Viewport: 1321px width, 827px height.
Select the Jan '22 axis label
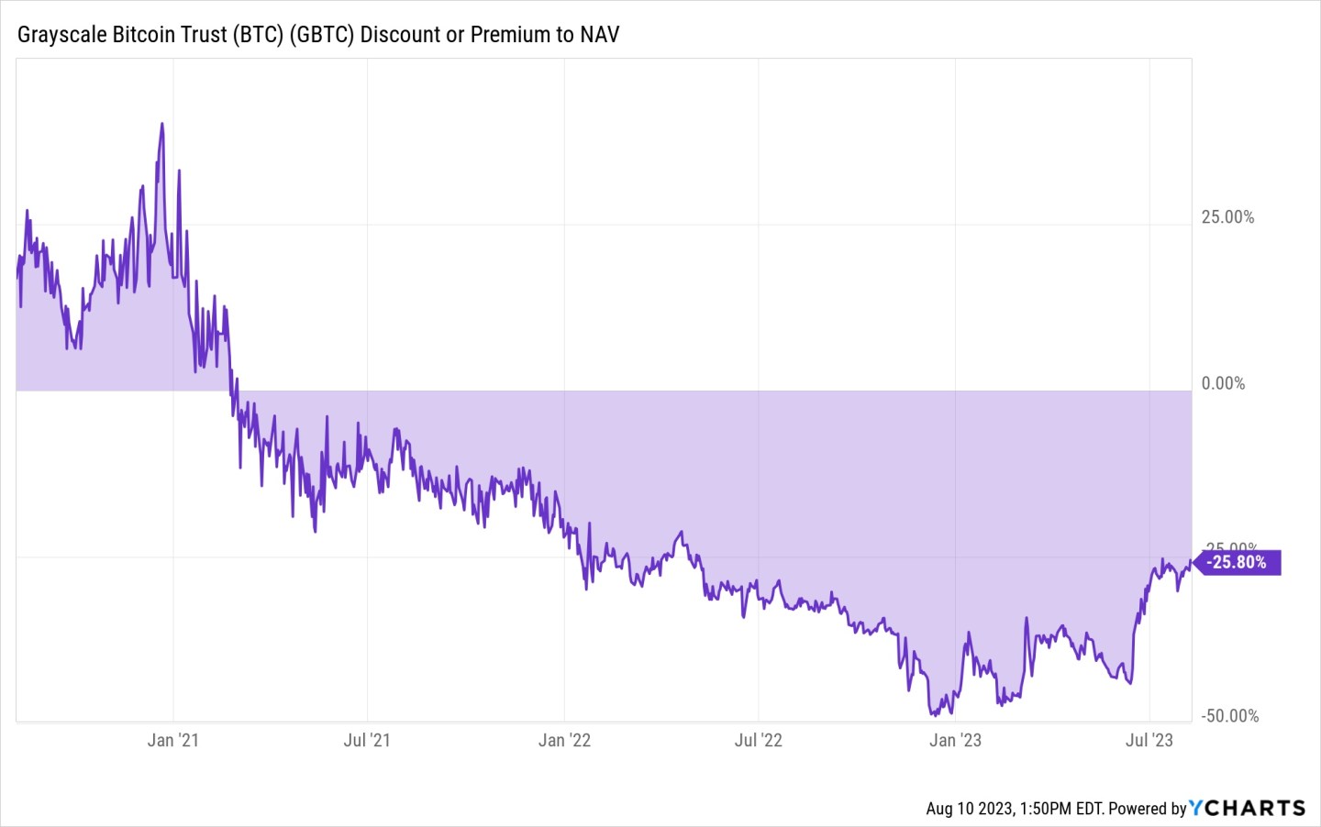[564, 740]
